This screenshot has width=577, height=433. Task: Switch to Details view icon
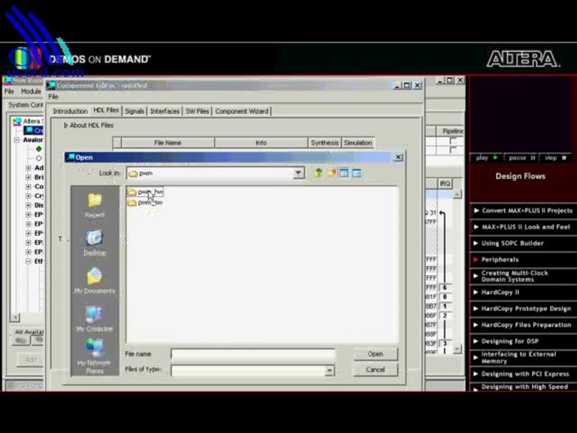(x=356, y=173)
